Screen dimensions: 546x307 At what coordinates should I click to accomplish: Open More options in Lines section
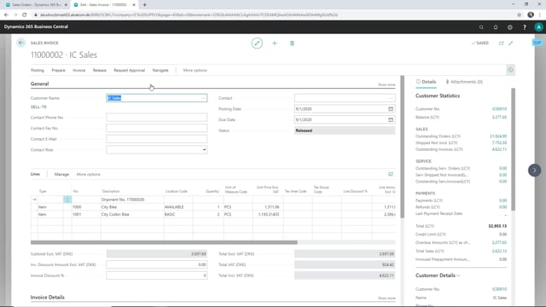pos(89,174)
